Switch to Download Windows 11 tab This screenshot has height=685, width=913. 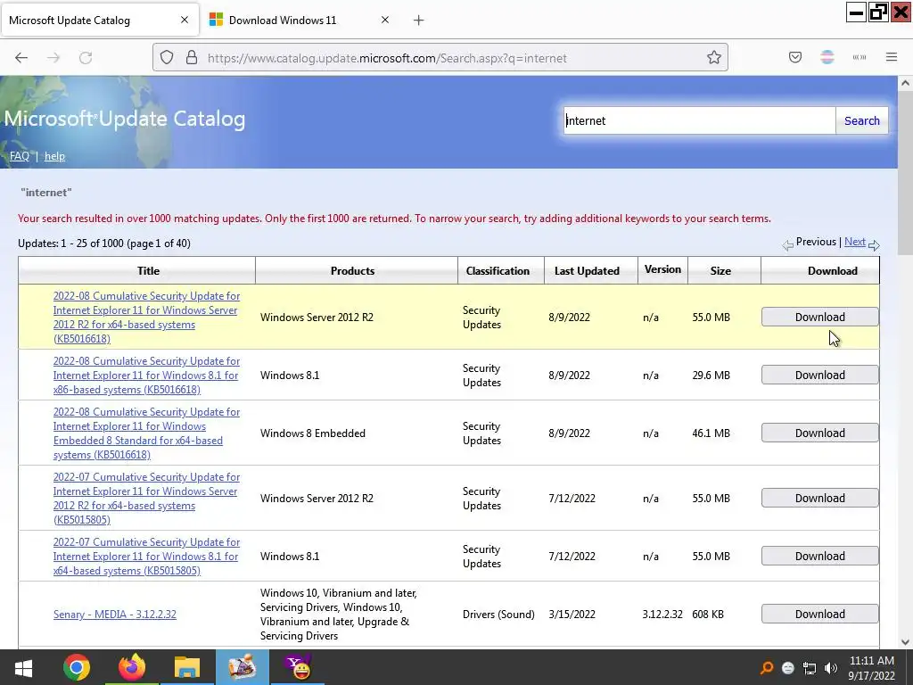(x=300, y=21)
